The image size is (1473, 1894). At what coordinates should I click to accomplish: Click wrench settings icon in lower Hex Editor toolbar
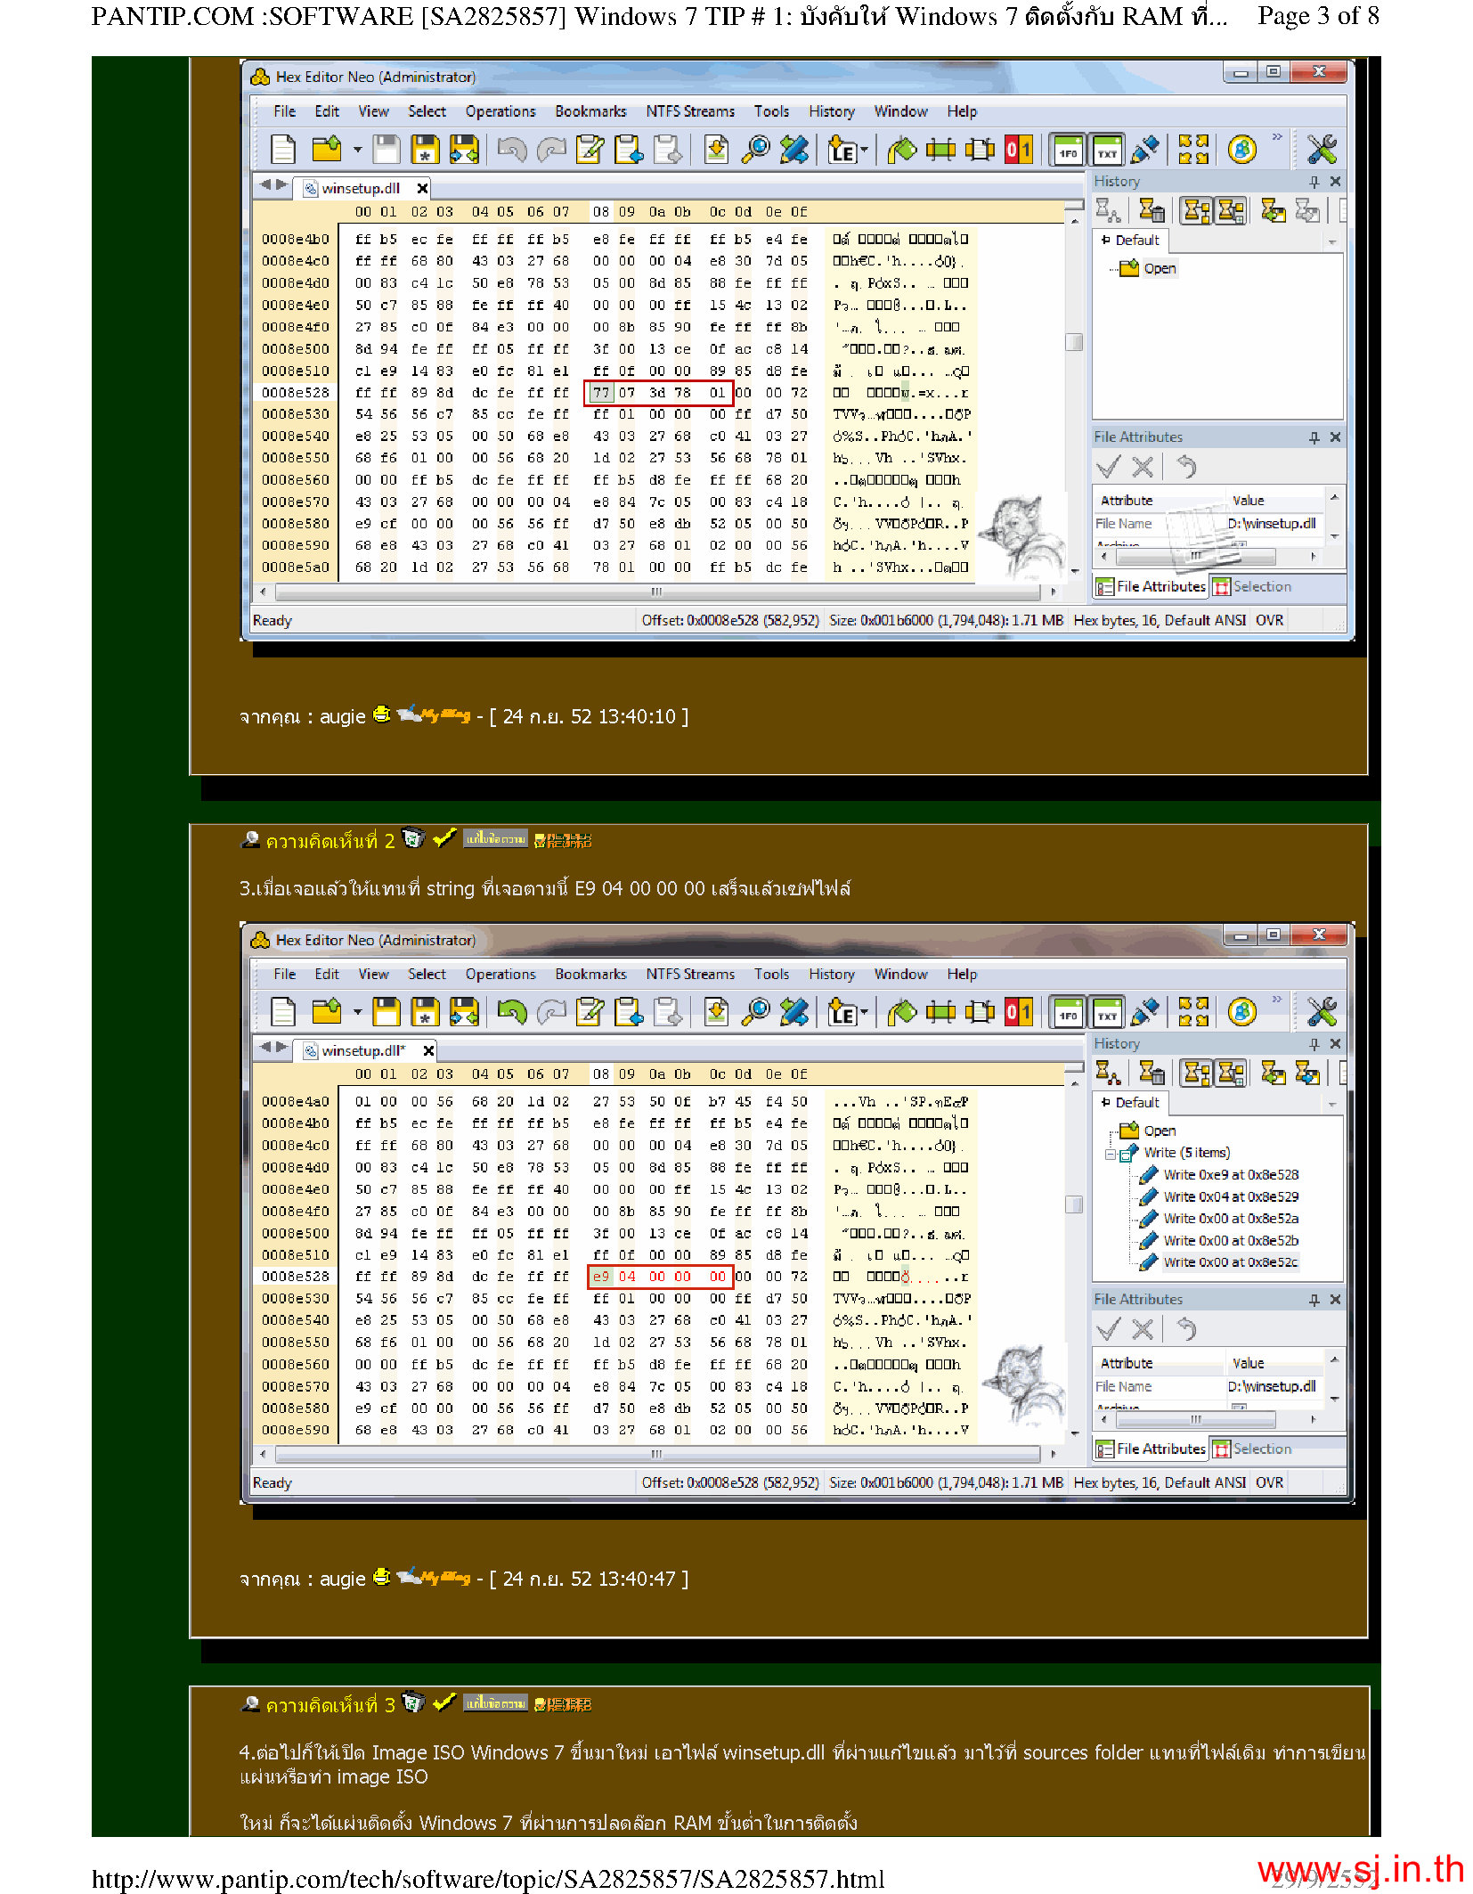(x=1322, y=1011)
